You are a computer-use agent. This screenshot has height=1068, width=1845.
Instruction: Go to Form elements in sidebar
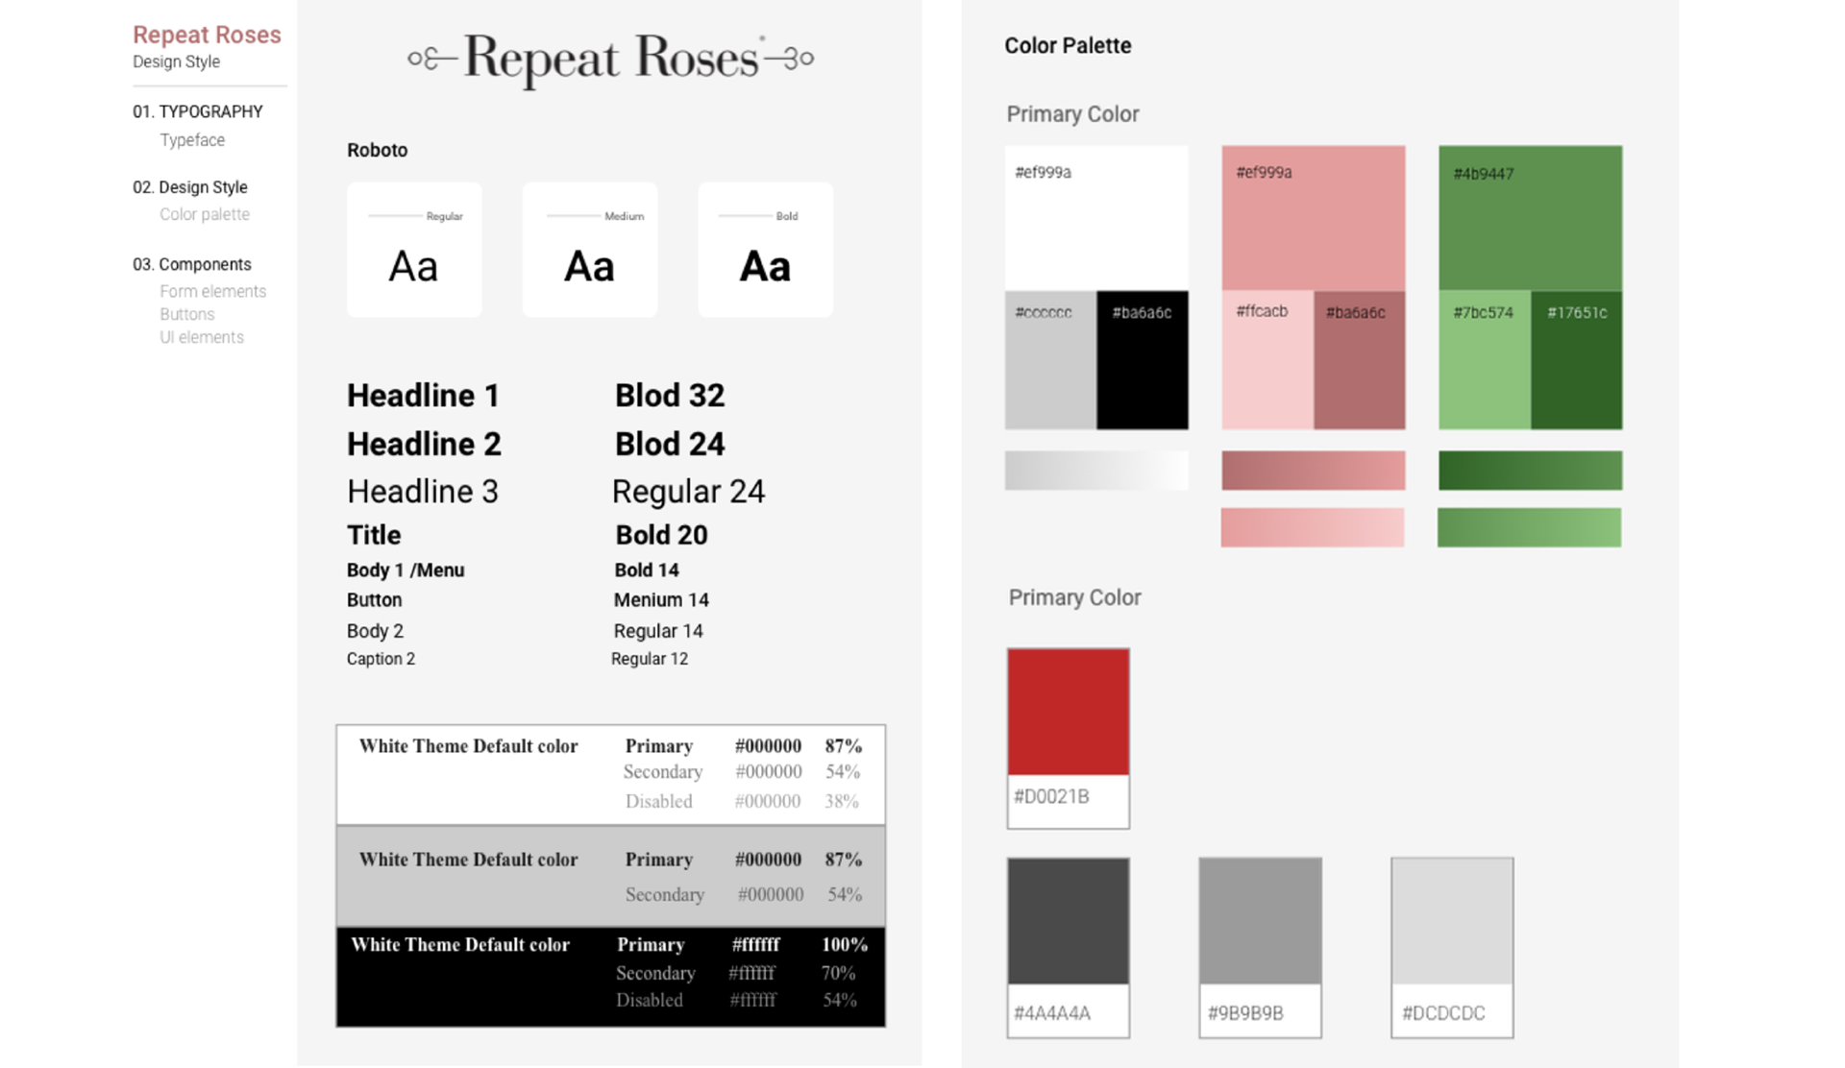pos(212,291)
